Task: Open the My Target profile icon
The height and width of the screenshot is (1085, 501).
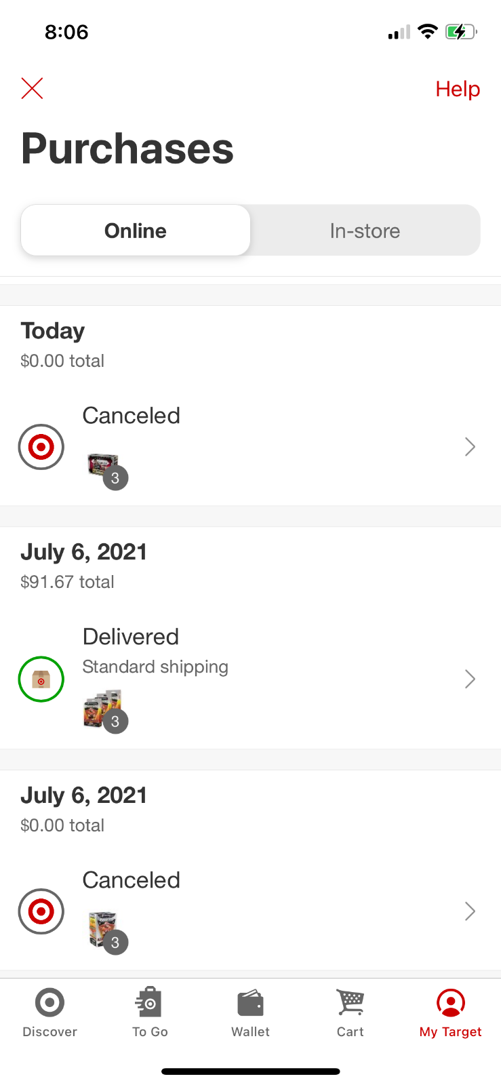Action: pyautogui.click(x=450, y=1002)
